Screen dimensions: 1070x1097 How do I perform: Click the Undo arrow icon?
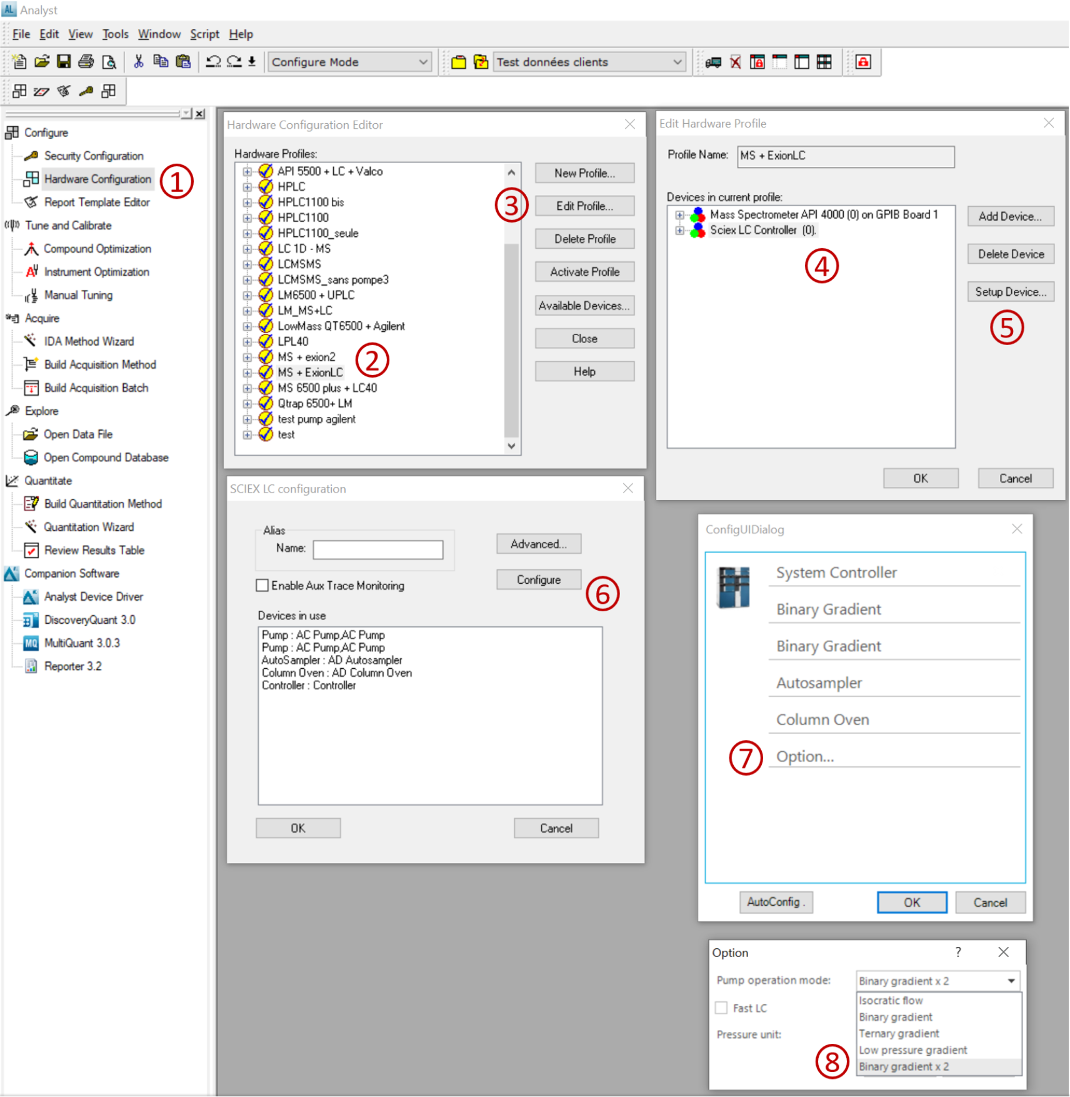coord(213,62)
